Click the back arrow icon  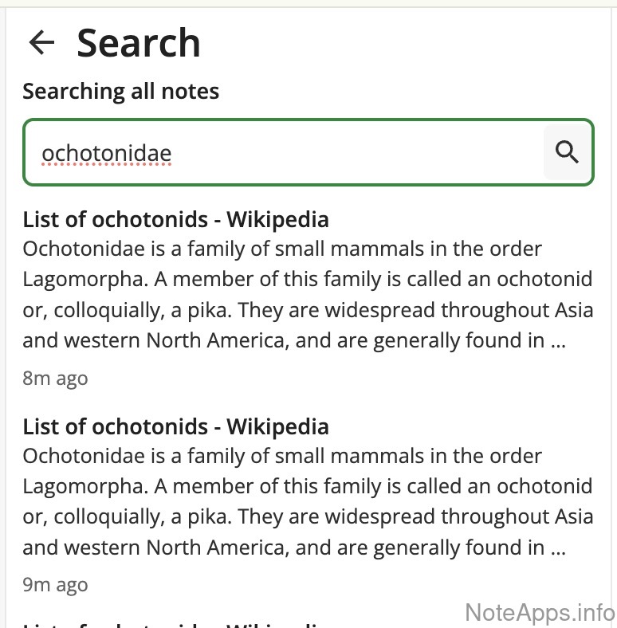point(41,42)
